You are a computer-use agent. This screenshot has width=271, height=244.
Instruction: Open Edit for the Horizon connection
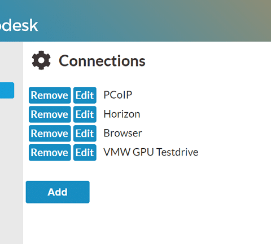point(85,114)
